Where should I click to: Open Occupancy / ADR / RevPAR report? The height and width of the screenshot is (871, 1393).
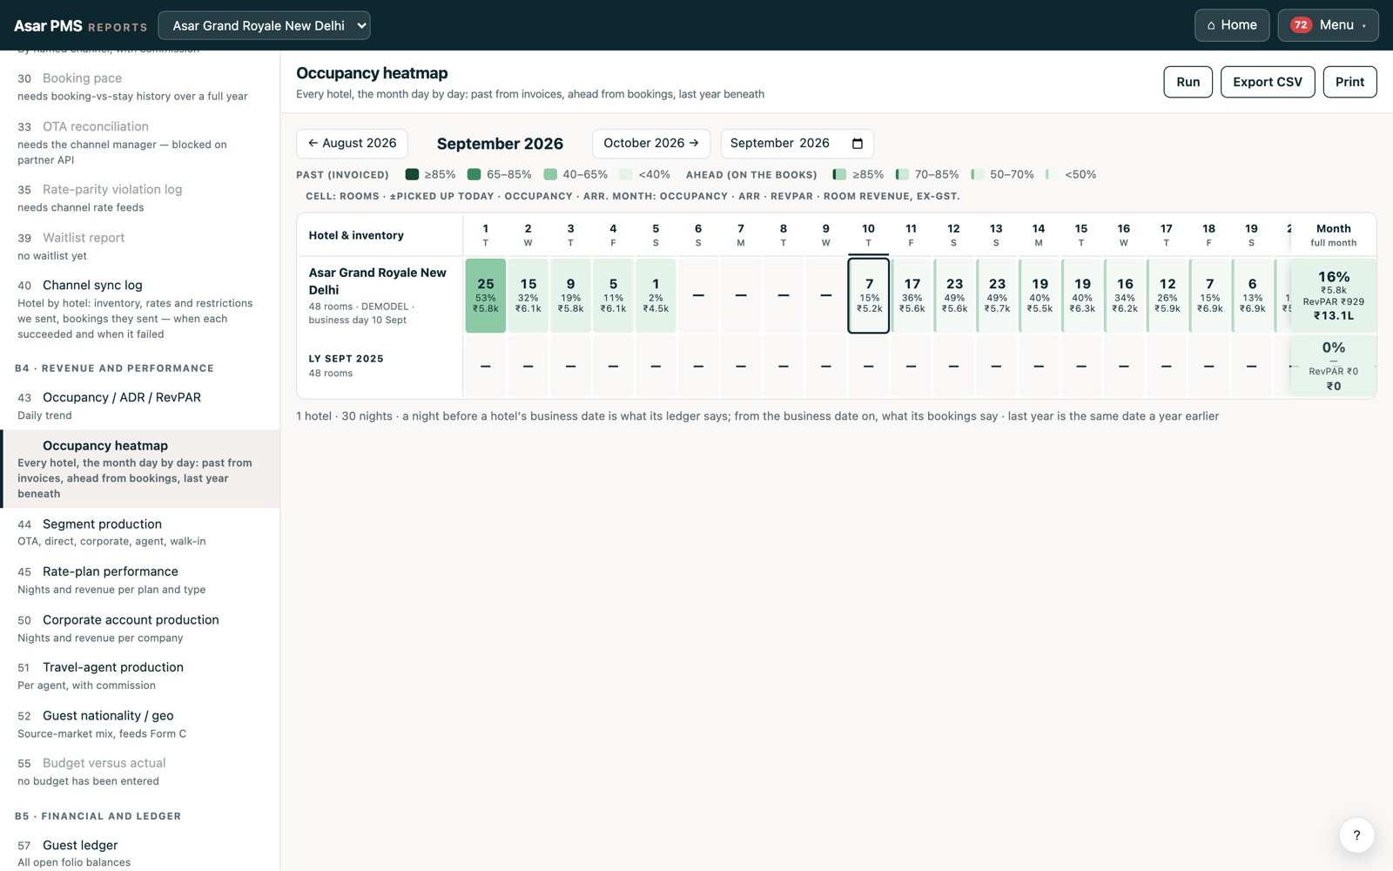click(139, 405)
